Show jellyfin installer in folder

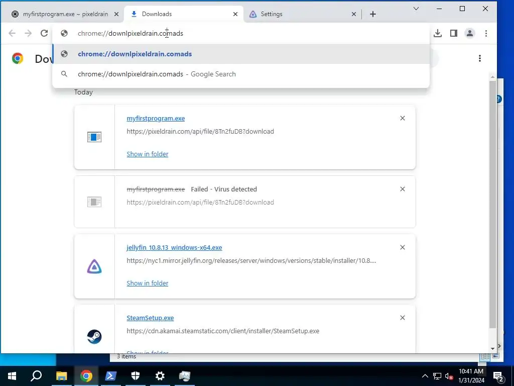click(x=148, y=283)
